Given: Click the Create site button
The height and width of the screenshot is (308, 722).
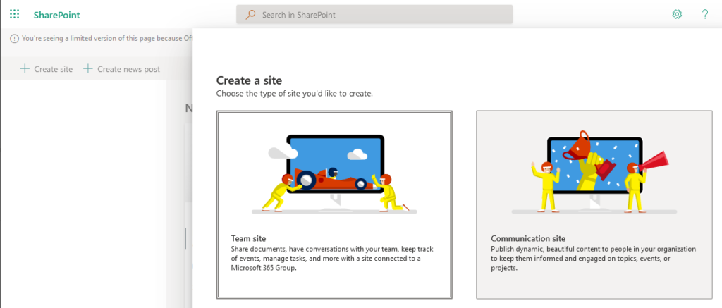Looking at the screenshot, I should (x=46, y=69).
